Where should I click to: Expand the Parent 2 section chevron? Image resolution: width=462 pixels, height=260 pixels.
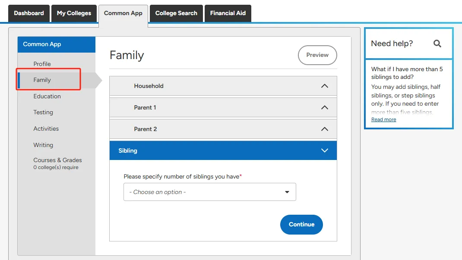click(x=325, y=129)
